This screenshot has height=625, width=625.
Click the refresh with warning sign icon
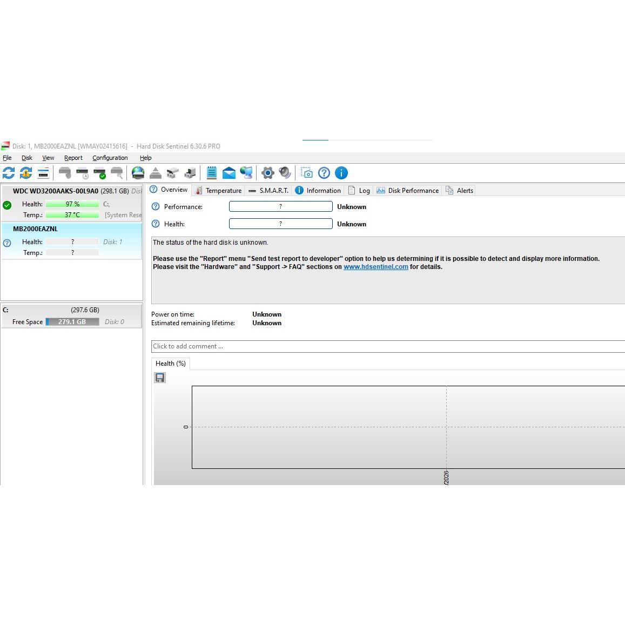coord(26,173)
